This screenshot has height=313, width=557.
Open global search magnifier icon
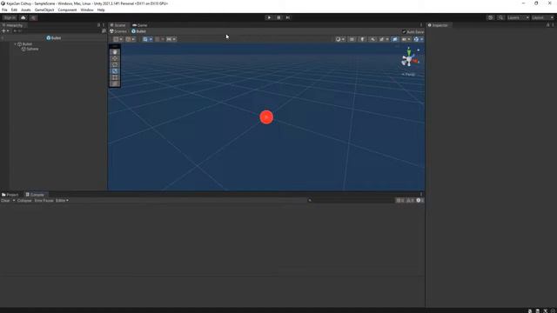500,17
